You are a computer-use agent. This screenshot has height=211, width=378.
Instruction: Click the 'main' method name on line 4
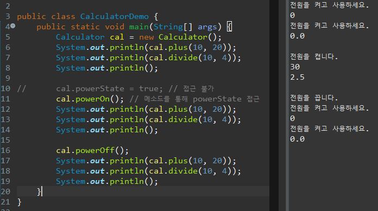(x=139, y=27)
